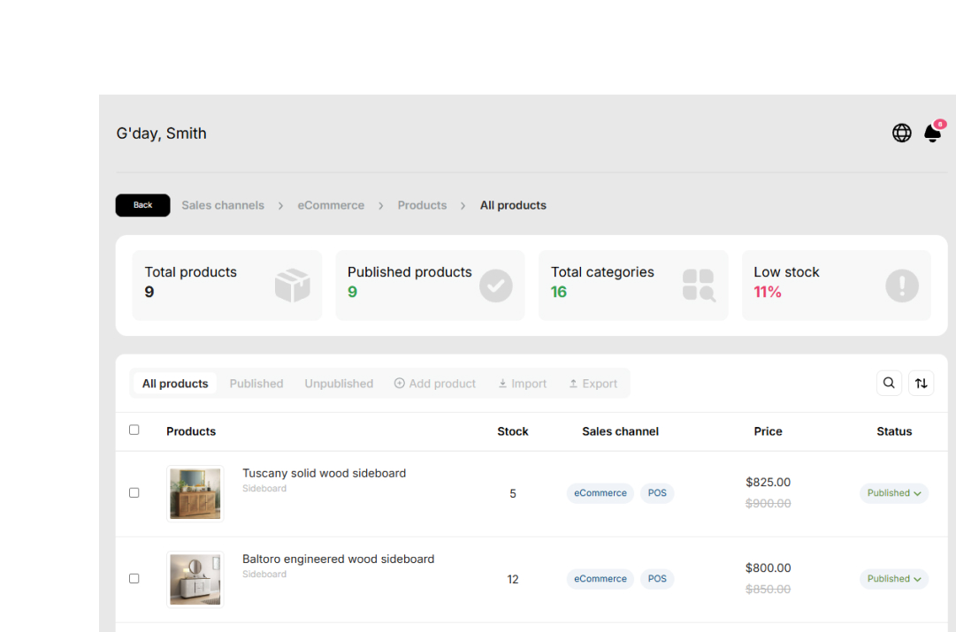Open Tuscany sideboard product thumbnail
Image resolution: width=956 pixels, height=632 pixels.
pyautogui.click(x=195, y=493)
